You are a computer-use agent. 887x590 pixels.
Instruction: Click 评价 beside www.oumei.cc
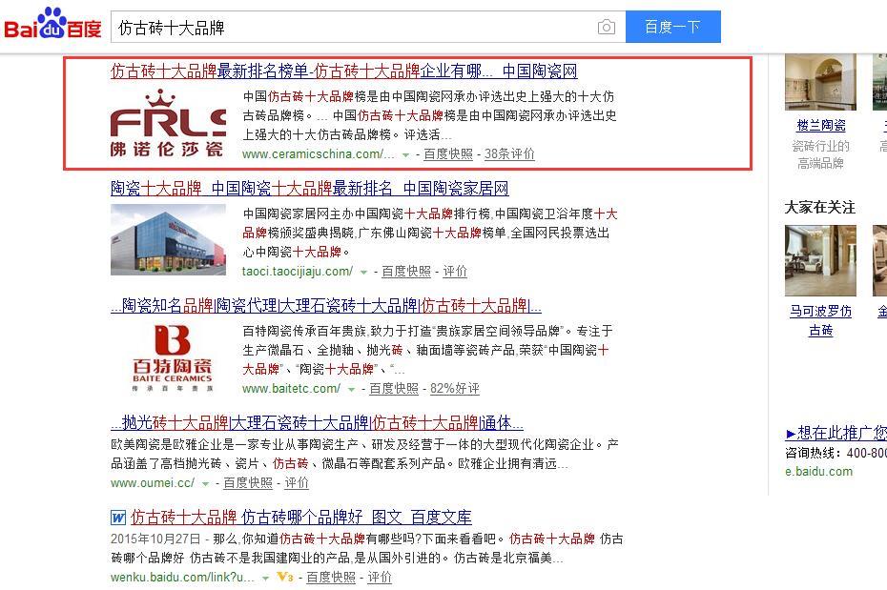[x=297, y=482]
